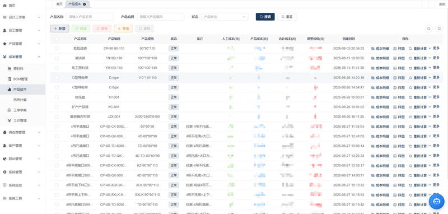Open the 状态 product status dropdown

tap(225, 17)
